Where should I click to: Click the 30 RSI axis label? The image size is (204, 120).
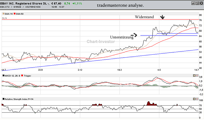pyautogui.click(x=201, y=113)
